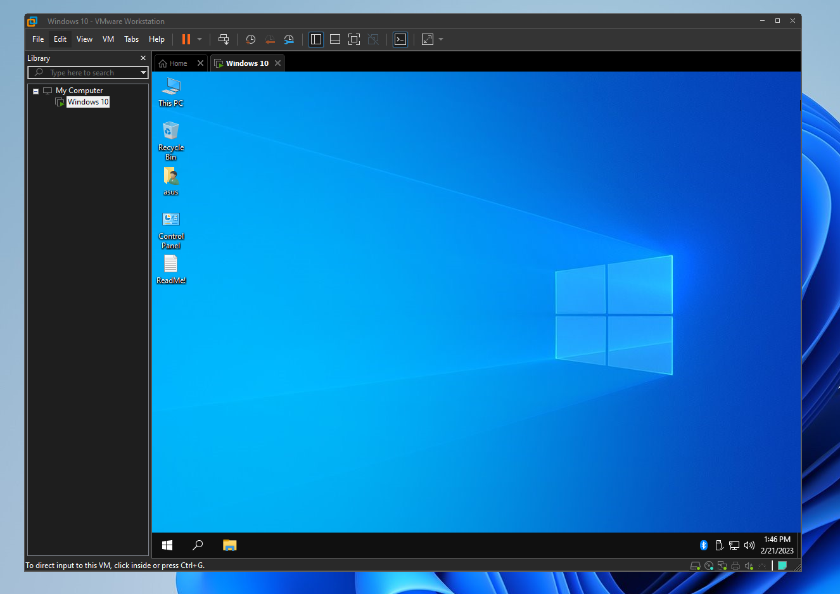Image resolution: width=840 pixels, height=594 pixels.
Task: Click the Send Ctrl+Alt+Del toolbar icon
Action: [224, 39]
